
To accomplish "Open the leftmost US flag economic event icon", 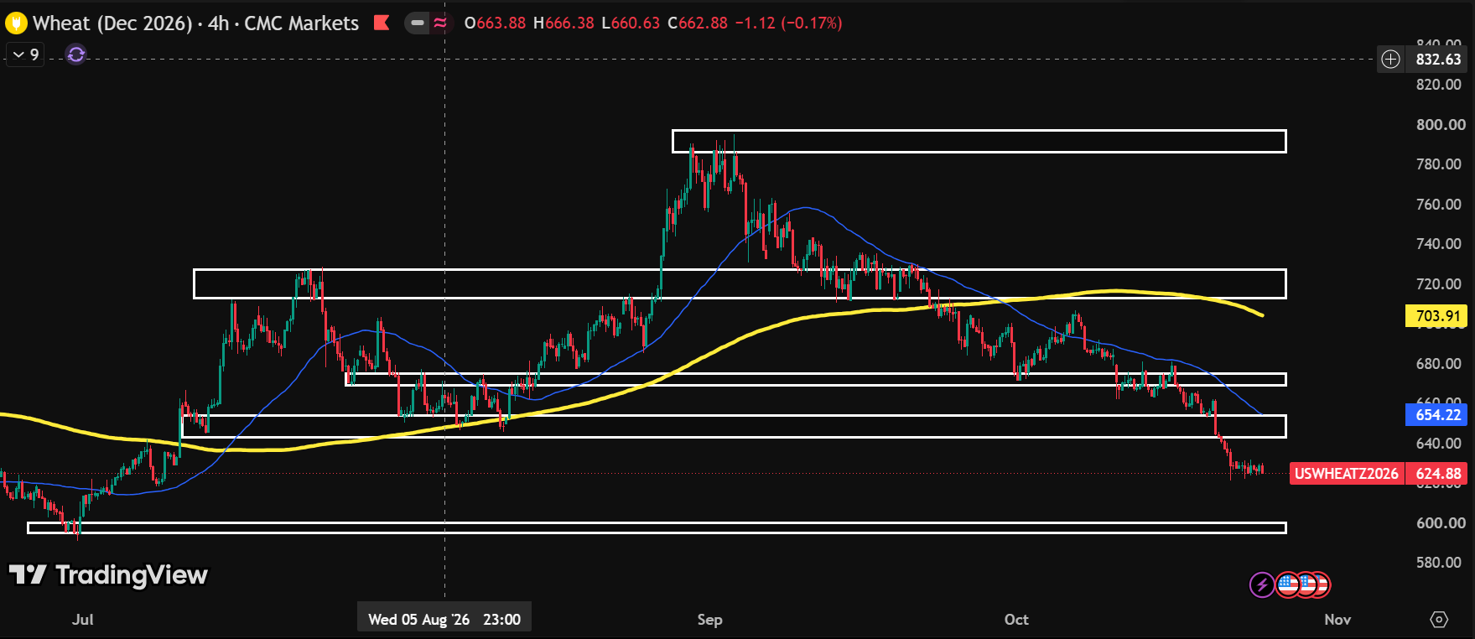I will [1287, 584].
